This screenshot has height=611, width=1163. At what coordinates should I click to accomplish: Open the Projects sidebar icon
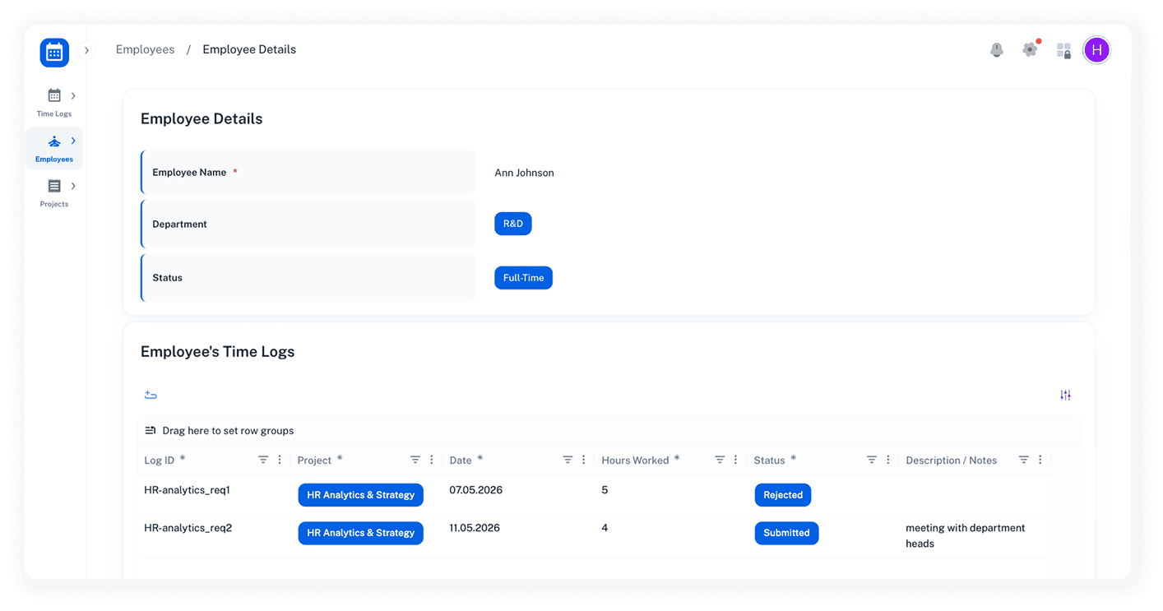click(53, 187)
